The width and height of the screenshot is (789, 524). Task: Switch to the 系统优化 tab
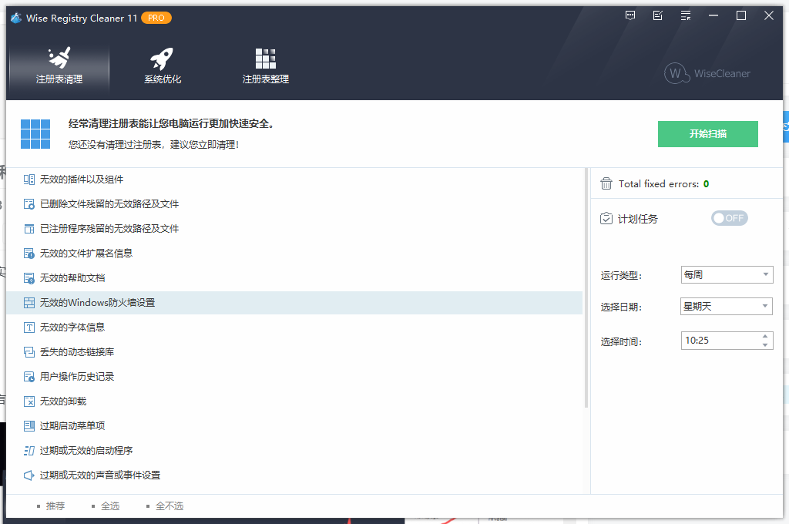162,66
